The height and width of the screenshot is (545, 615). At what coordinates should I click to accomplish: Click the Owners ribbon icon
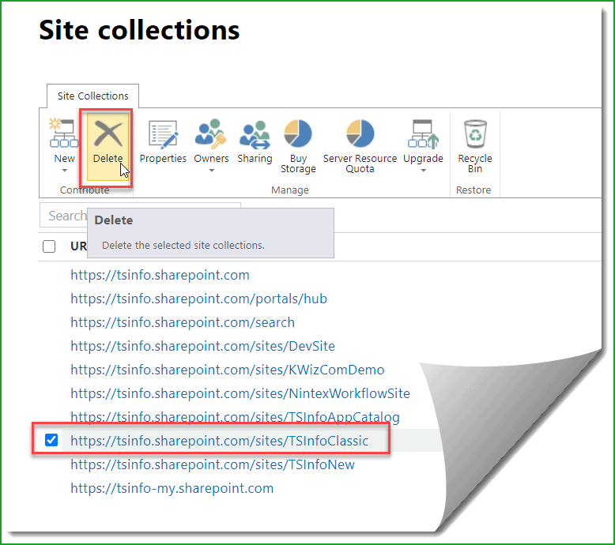click(211, 133)
